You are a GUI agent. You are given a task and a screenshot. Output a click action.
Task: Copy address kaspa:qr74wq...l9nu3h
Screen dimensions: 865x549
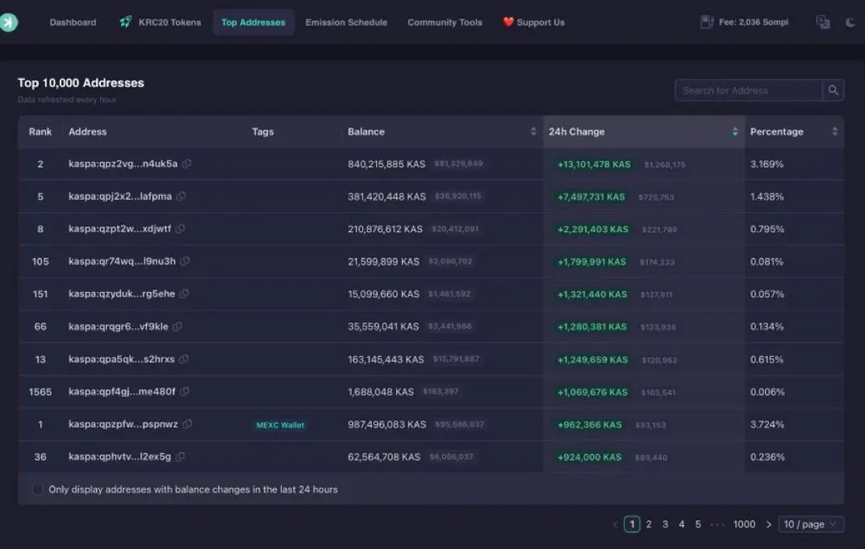click(x=185, y=261)
